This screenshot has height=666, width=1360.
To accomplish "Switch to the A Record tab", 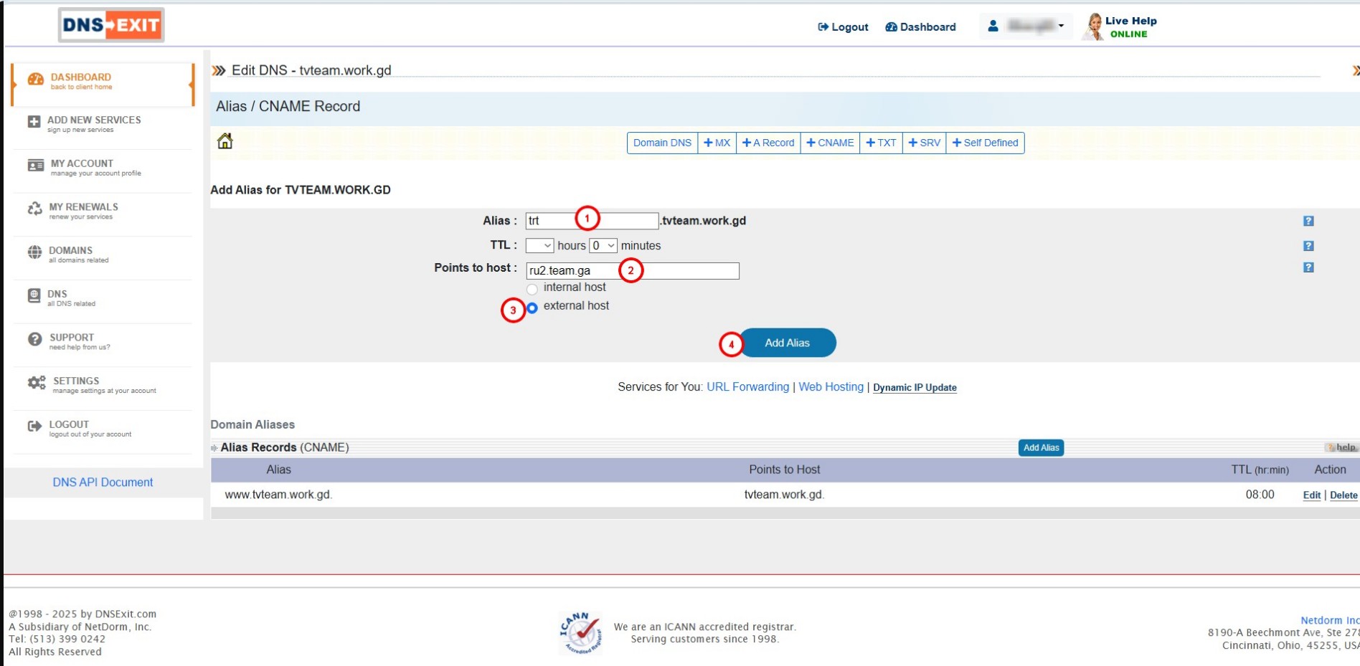I will pos(768,143).
